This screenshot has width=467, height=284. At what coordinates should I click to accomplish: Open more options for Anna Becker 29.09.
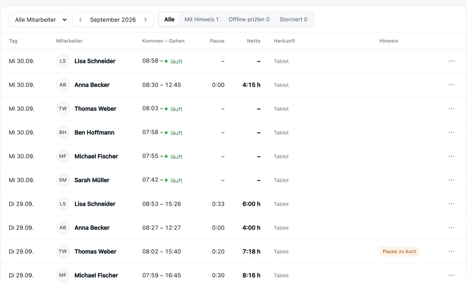point(452,228)
